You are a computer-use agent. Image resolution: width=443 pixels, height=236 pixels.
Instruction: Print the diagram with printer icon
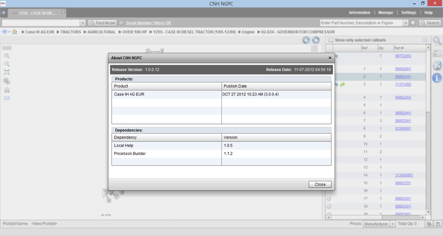(x=7, y=90)
